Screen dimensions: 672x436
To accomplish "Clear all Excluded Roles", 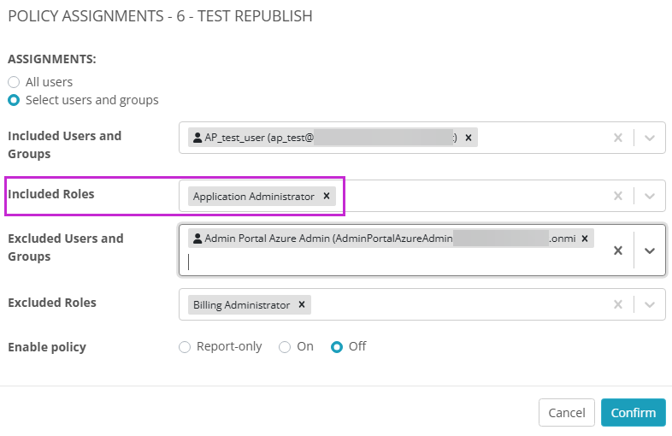I will pyautogui.click(x=617, y=304).
